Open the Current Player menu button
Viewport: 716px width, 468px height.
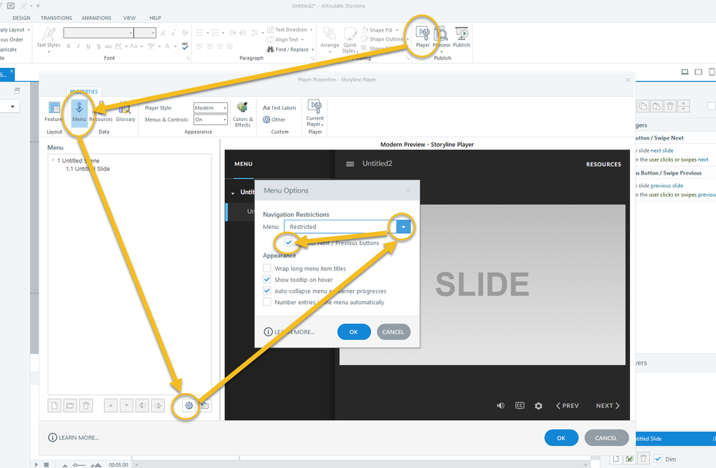click(x=315, y=113)
